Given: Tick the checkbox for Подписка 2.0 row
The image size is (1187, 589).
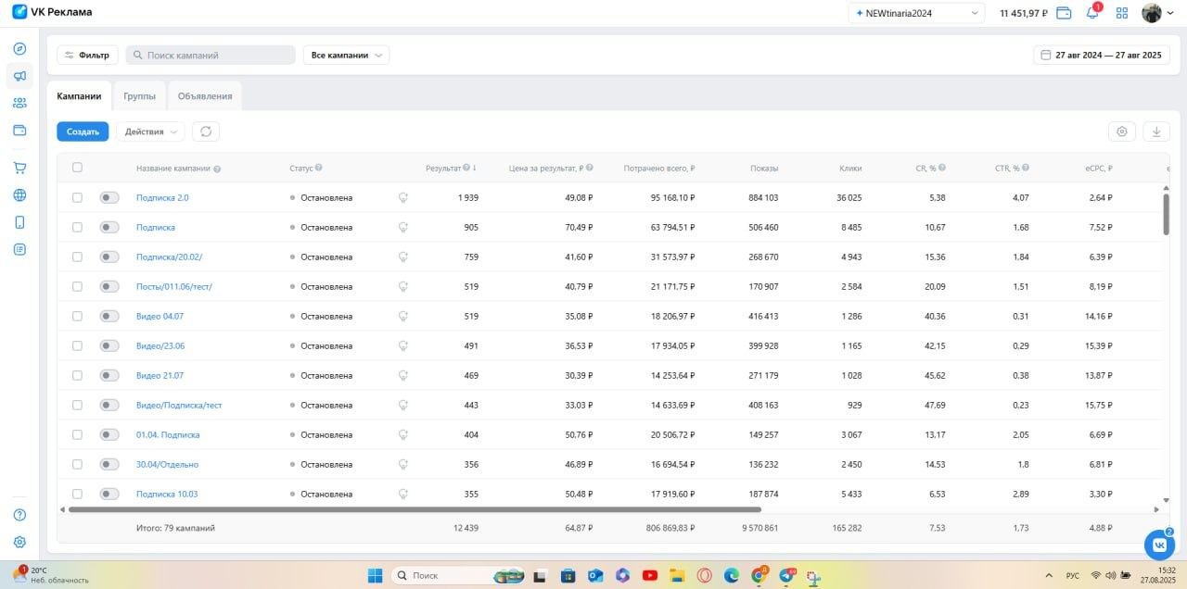Looking at the screenshot, I should (x=77, y=197).
